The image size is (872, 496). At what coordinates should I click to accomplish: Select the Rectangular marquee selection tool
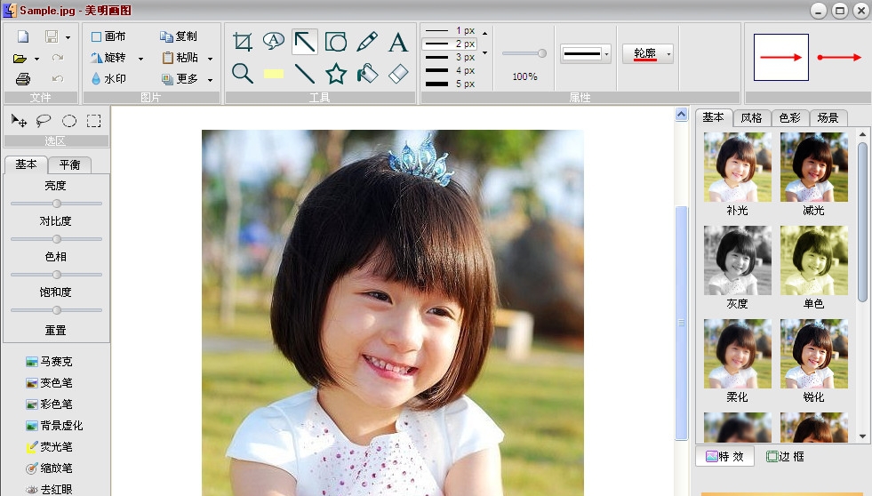tap(93, 121)
